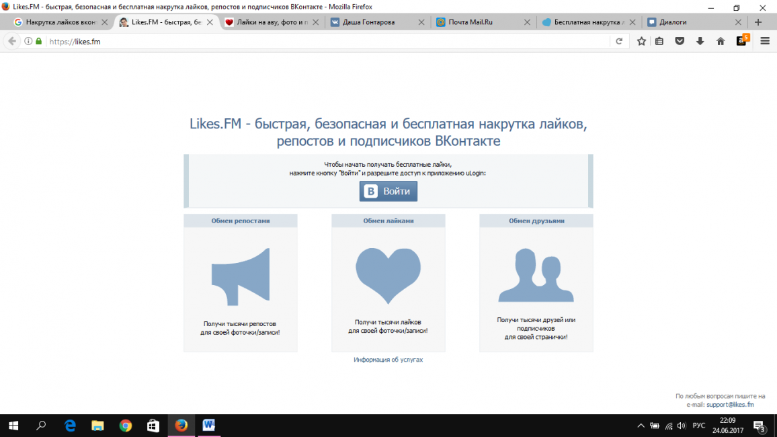The image size is (777, 437).
Task: Switch keyboard language via РУС indicator
Action: (x=699, y=426)
